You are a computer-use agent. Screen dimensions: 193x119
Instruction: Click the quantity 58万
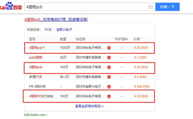(x=63, y=57)
